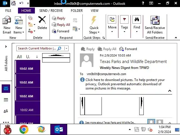This screenshot has height=135, width=180.
Task: Open the Mail view
Action: (x=6, y=89)
